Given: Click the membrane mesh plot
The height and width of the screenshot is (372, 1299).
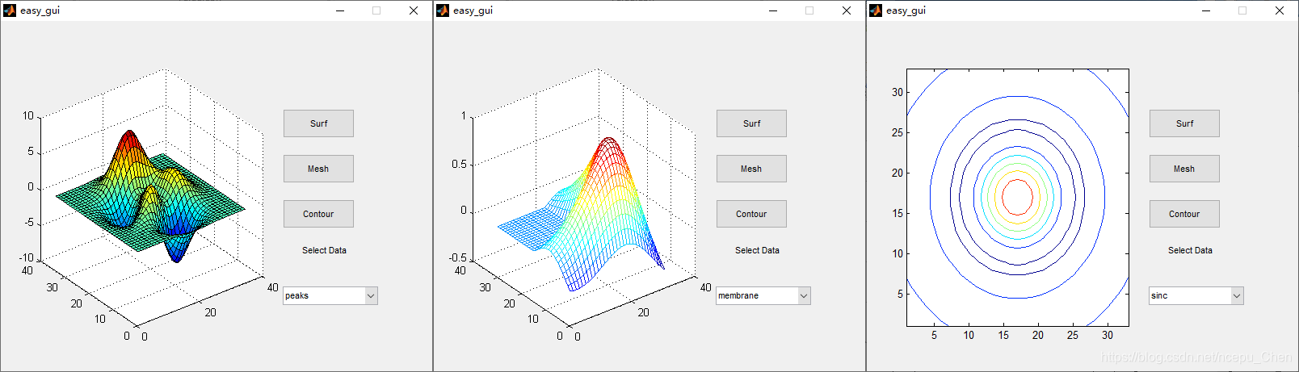Looking at the screenshot, I should click(x=583, y=198).
